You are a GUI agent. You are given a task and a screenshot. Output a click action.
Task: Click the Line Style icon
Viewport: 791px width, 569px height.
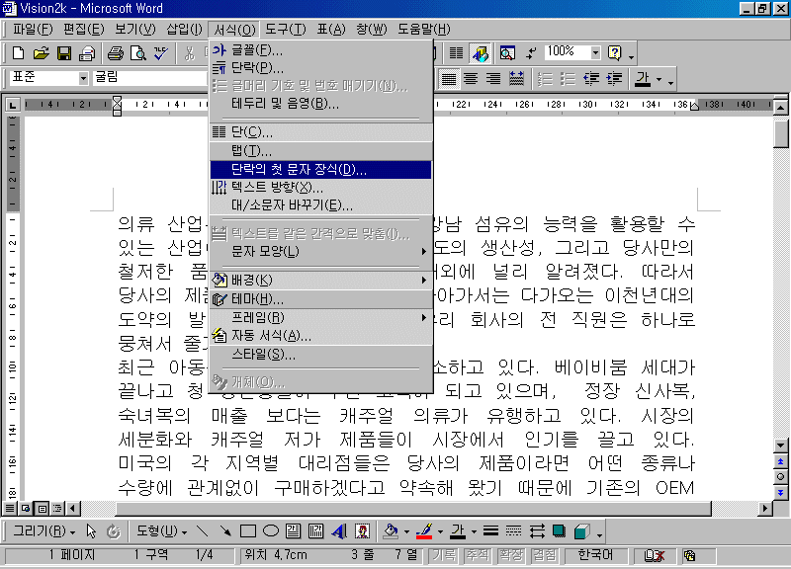(490, 531)
